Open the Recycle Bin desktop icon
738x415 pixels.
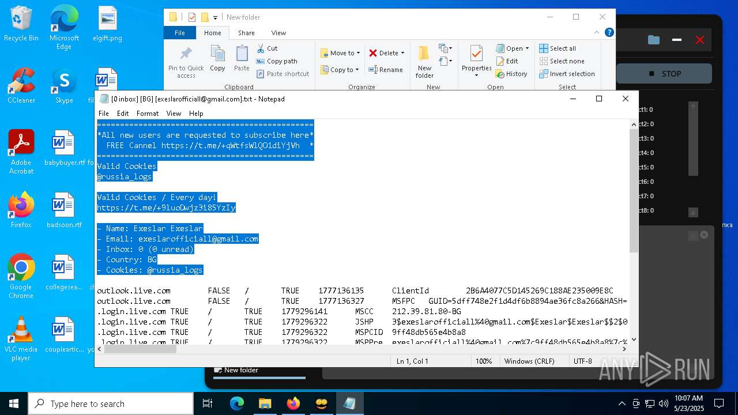tap(21, 24)
